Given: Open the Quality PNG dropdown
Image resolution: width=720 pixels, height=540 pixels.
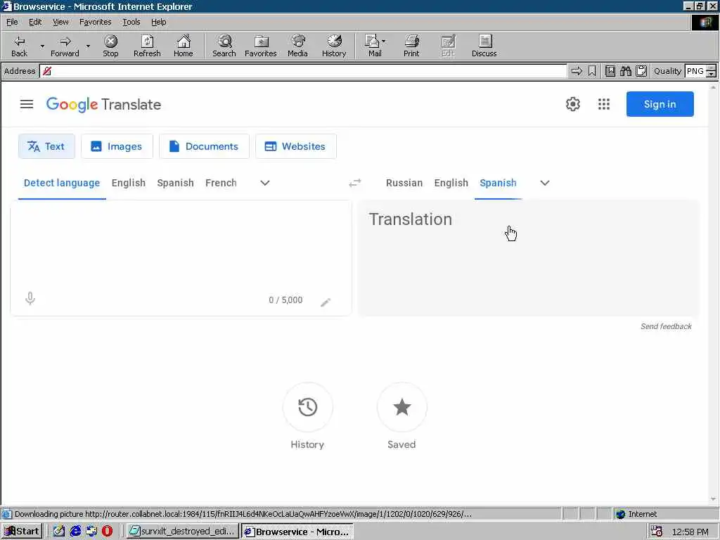Looking at the screenshot, I should point(711,71).
